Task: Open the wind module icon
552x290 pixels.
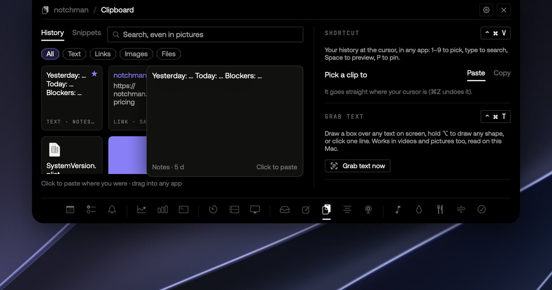Action: 461,209
